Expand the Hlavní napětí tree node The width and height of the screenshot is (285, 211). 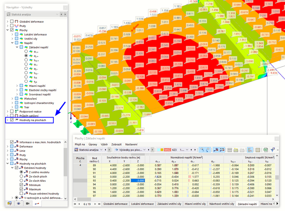tap(17, 86)
